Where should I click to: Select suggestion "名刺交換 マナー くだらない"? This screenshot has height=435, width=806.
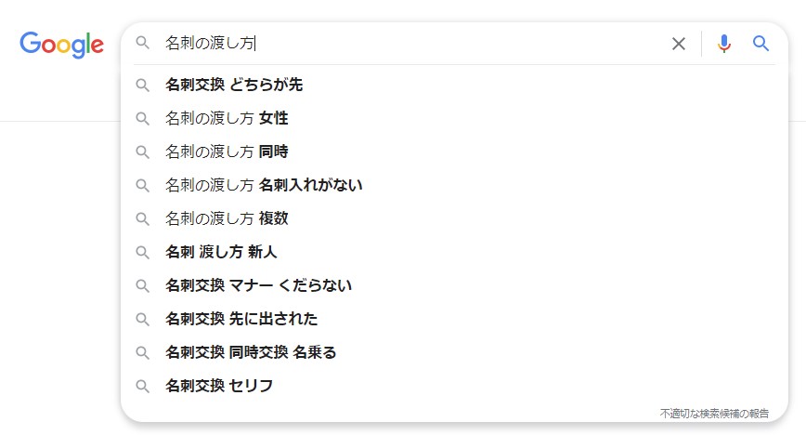(x=258, y=285)
